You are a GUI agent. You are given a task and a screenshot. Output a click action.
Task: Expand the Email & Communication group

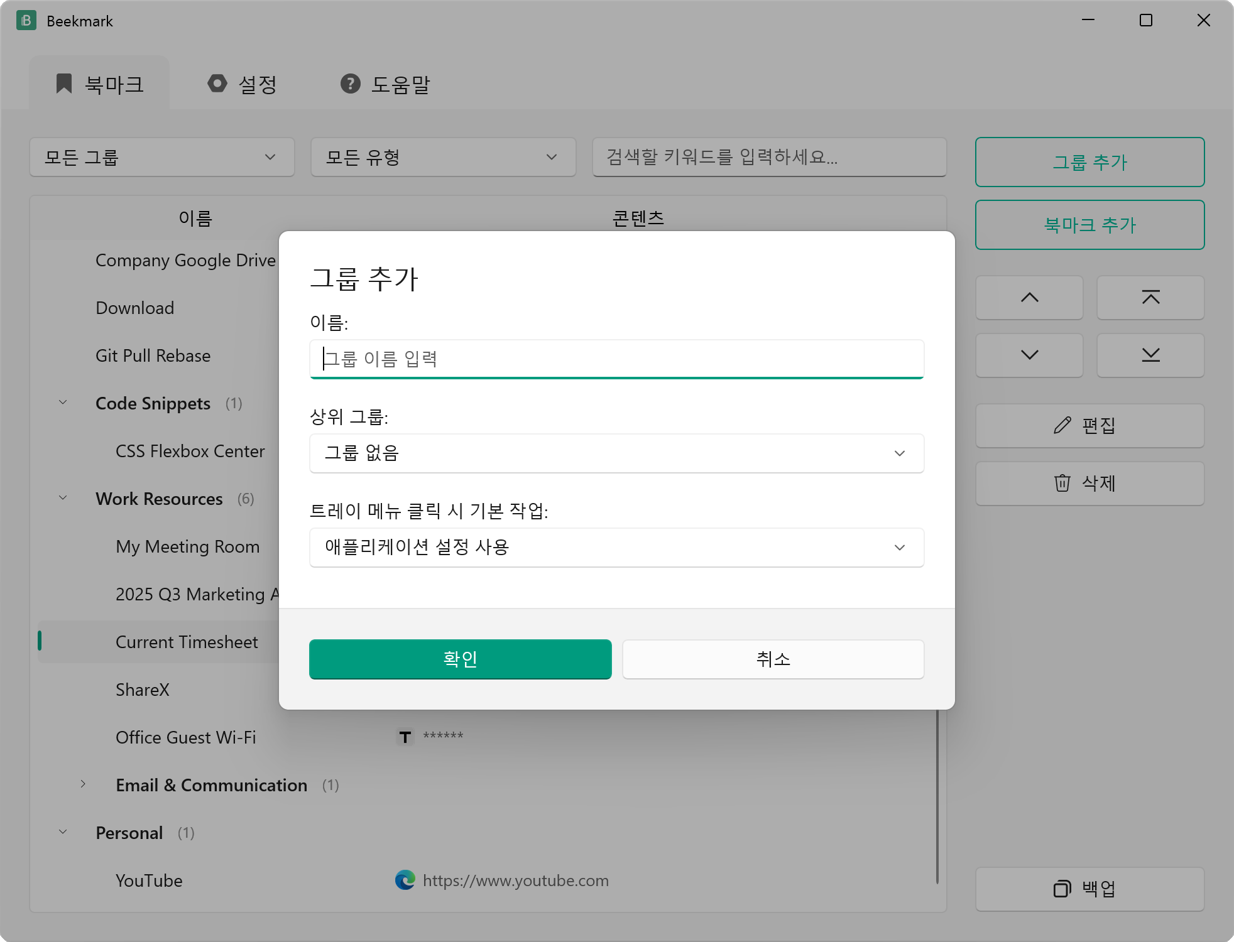coord(83,784)
